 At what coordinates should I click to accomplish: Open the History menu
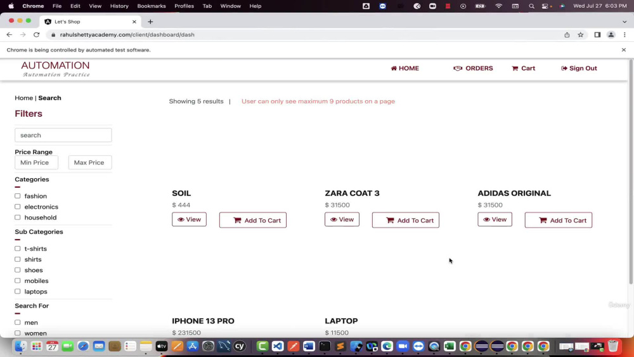119,6
